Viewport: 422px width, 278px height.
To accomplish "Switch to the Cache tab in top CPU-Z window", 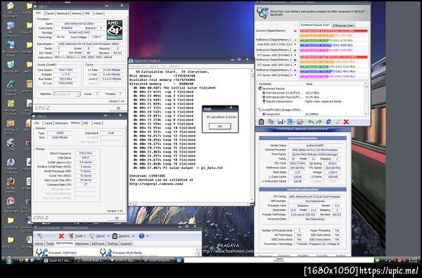I will [x=49, y=13].
